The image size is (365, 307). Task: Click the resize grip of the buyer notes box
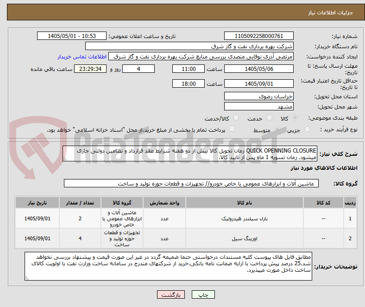coord(27,278)
